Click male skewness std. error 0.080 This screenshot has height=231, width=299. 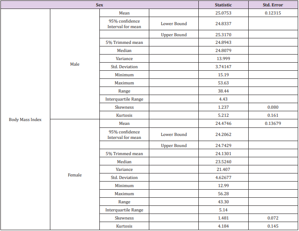(x=273, y=107)
